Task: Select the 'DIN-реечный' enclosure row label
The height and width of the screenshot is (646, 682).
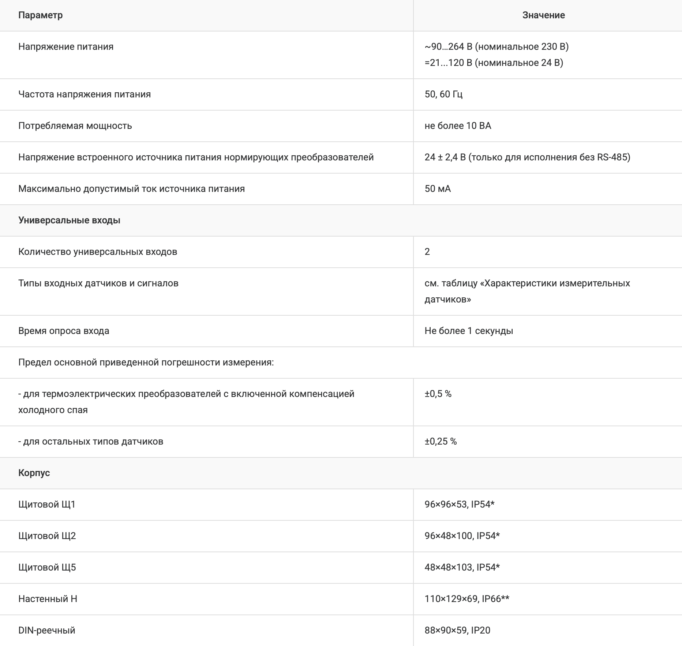Action: tap(46, 631)
